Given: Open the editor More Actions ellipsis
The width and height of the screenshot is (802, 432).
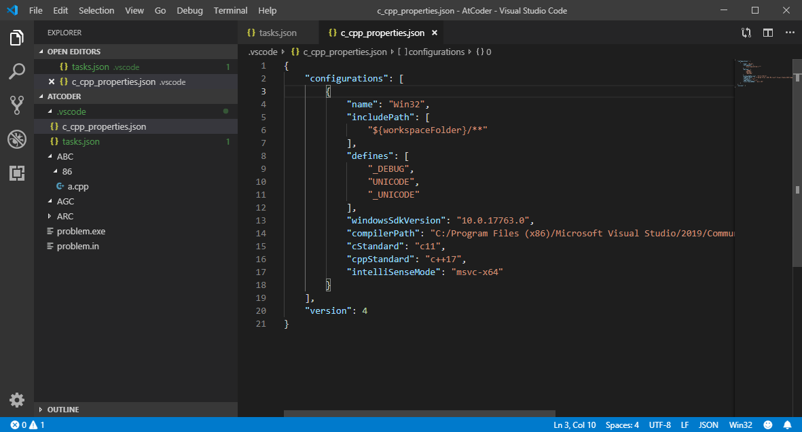Looking at the screenshot, I should pos(790,33).
